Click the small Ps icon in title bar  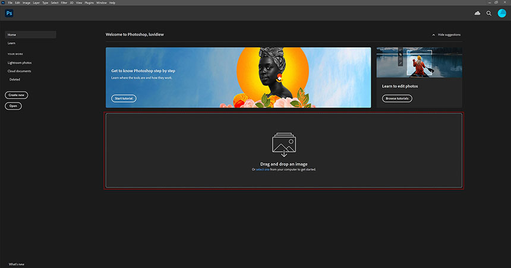[x=3, y=2]
